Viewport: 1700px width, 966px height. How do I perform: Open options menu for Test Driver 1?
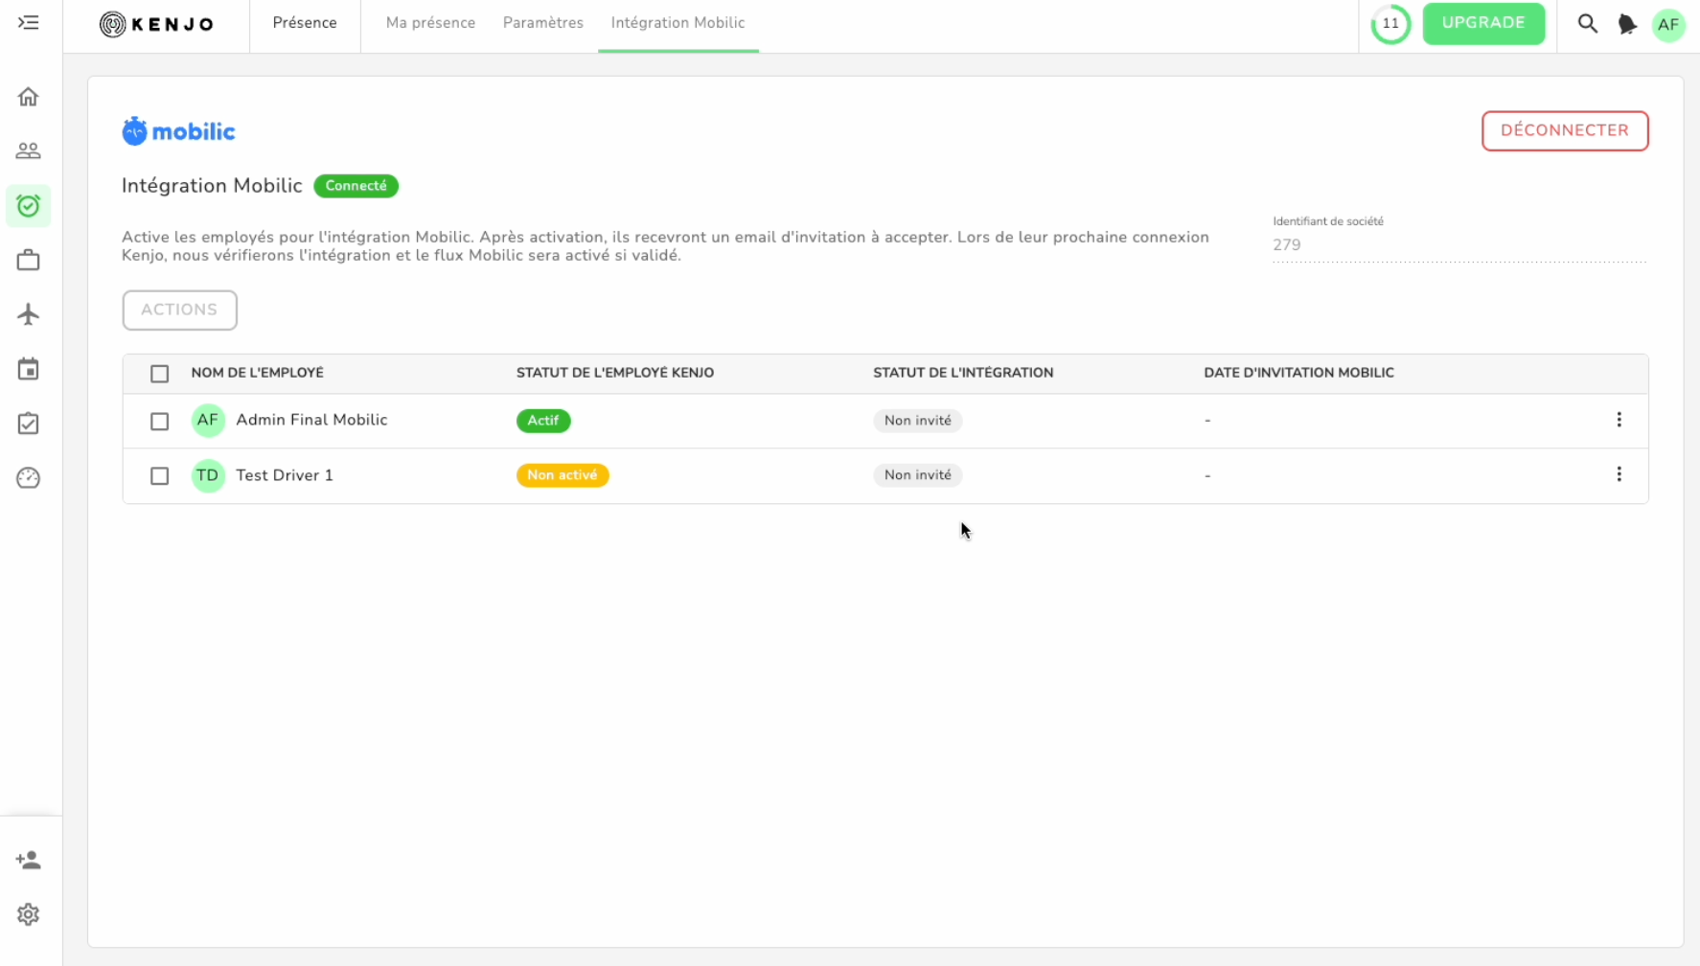[x=1619, y=474]
